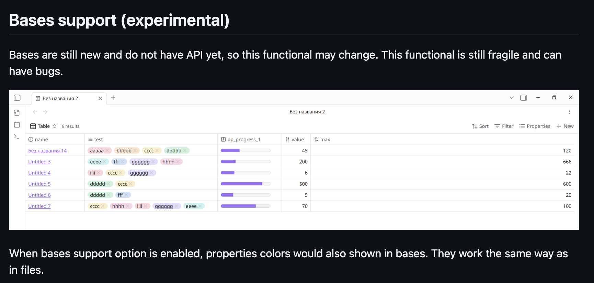This screenshot has width=594, height=283.
Task: Open the command palette terminal icon
Action: 17,136
